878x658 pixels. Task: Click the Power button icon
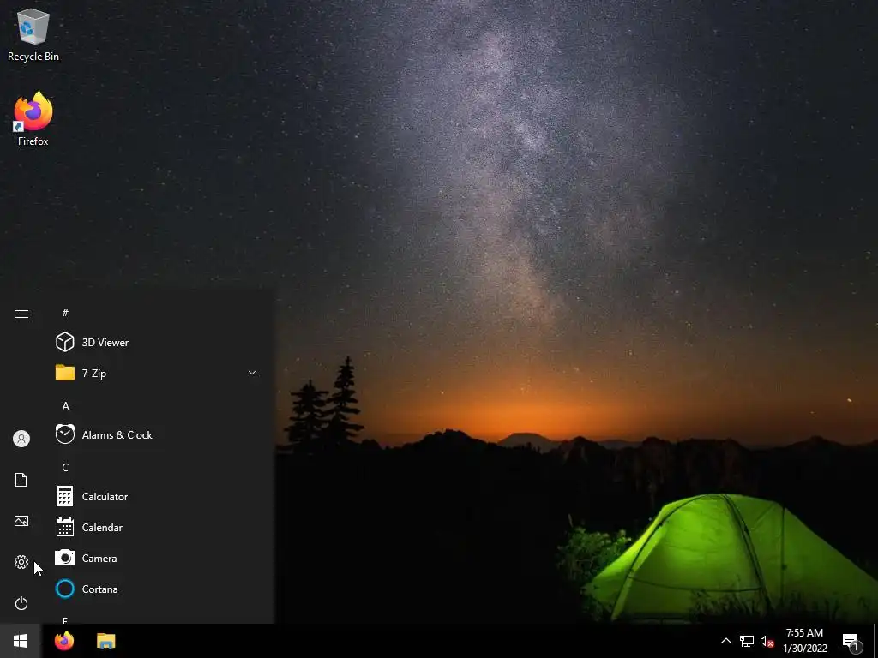tap(21, 603)
